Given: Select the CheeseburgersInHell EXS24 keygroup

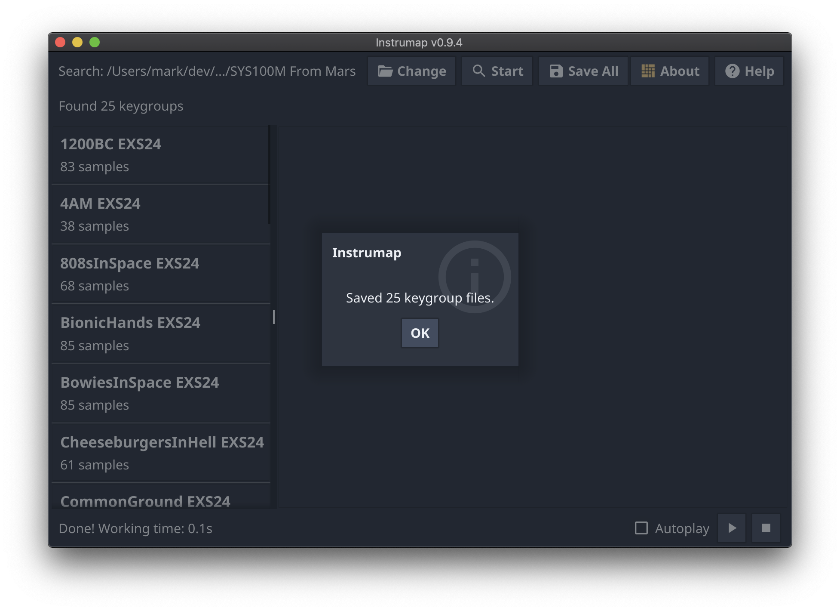Looking at the screenshot, I should tap(160, 453).
